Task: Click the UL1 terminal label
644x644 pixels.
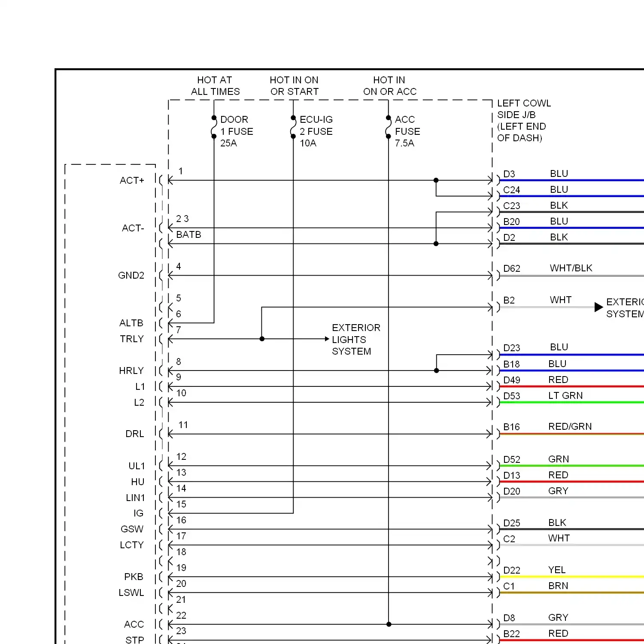Action: click(x=137, y=466)
